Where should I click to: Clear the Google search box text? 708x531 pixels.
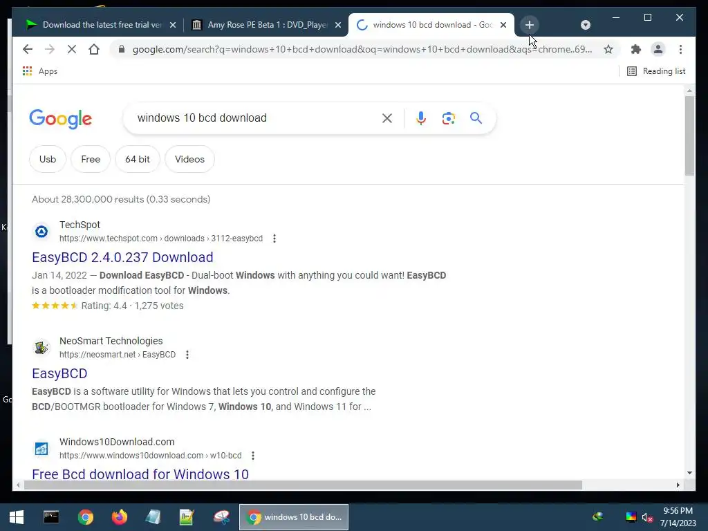click(387, 118)
